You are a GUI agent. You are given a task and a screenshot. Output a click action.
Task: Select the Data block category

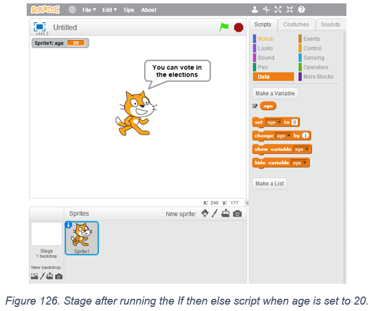coord(273,77)
